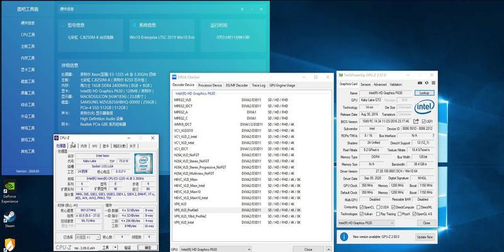Click the blue info icon in GPU-Z update bar

tap(343, 237)
